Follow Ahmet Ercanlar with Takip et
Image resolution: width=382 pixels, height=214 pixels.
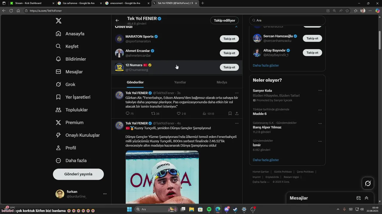[229, 53]
